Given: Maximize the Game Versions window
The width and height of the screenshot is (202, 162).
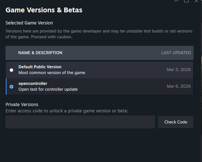Looking at the screenshot, I should pyautogui.click(x=186, y=1).
